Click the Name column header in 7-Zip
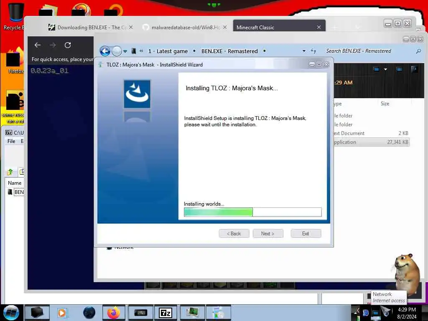Screen dimensions: 428x321 [15, 183]
